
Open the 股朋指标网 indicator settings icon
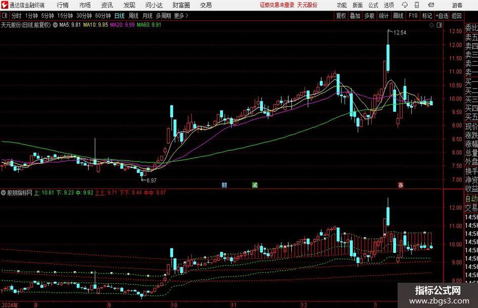coord(4,193)
